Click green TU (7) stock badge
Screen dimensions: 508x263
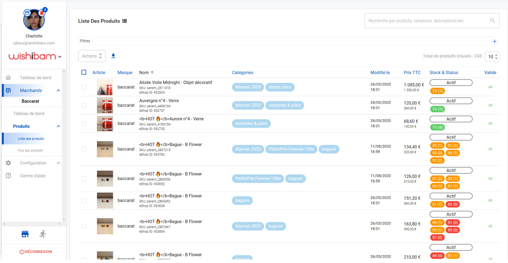pyautogui.click(x=438, y=109)
